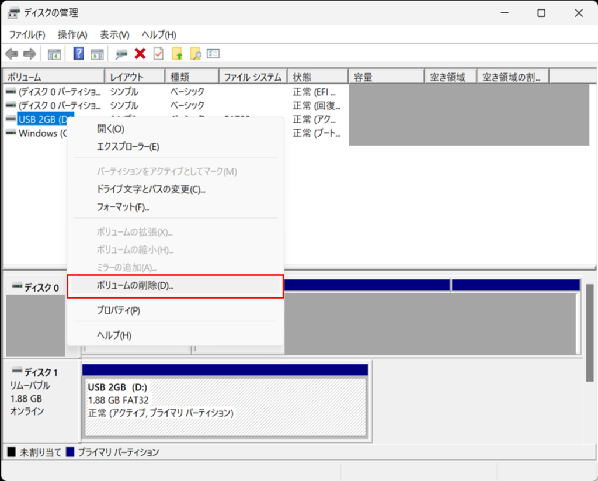Image resolution: width=598 pixels, height=481 pixels.
Task: Sort by the 空き領域の割... column header
Action: pos(513,77)
